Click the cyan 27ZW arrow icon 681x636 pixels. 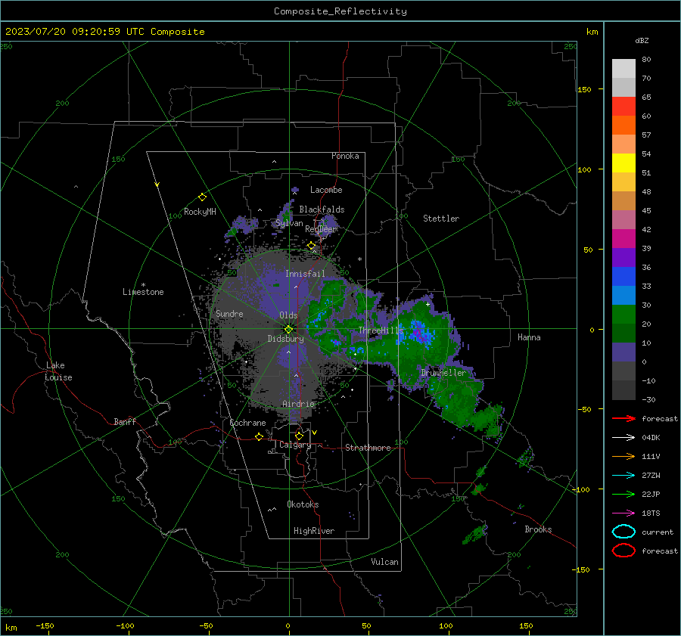[x=623, y=476]
